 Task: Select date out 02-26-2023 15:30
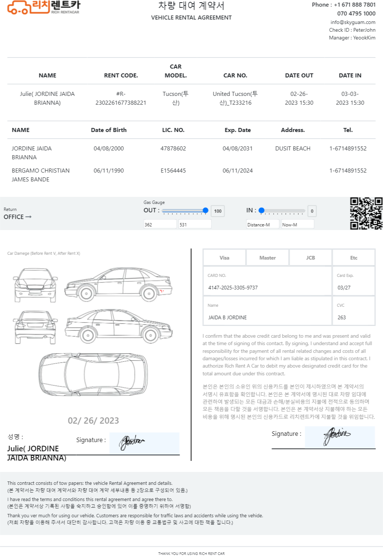click(x=299, y=98)
